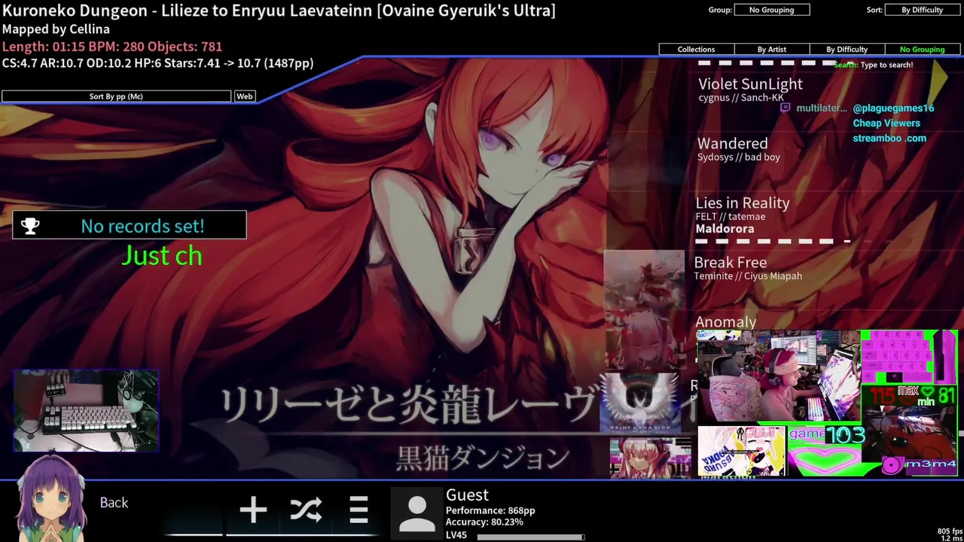Click the Guest level progress bar

[x=530, y=537]
